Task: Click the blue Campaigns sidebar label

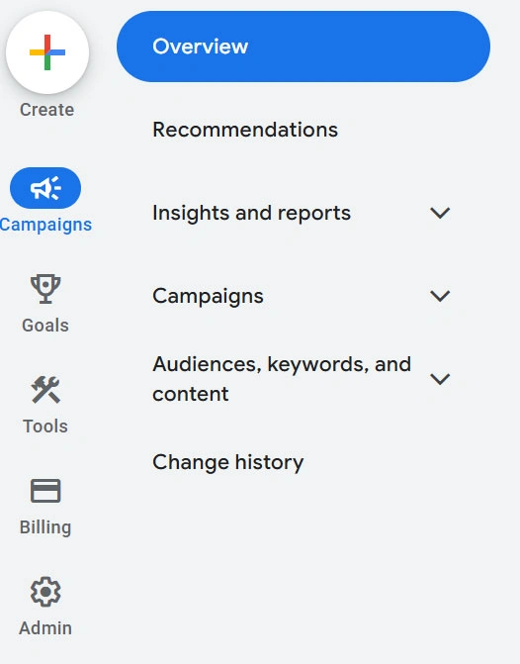Action: pos(45,225)
